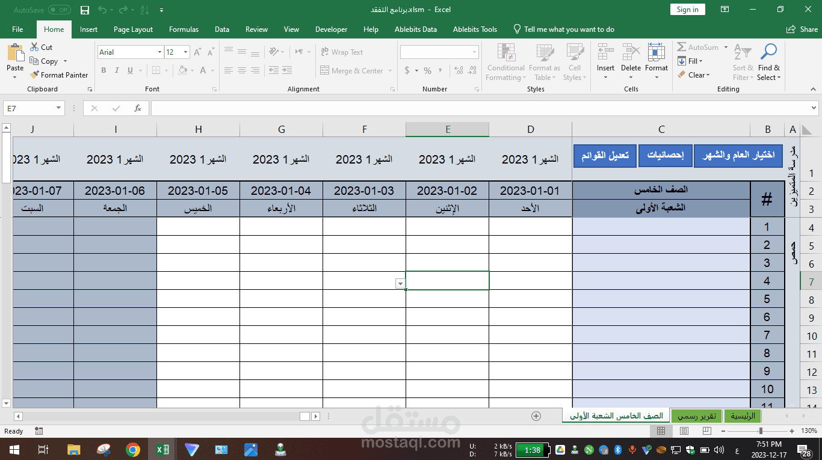Open Find & Select
Screen dimensions: 822x460
(x=768, y=62)
